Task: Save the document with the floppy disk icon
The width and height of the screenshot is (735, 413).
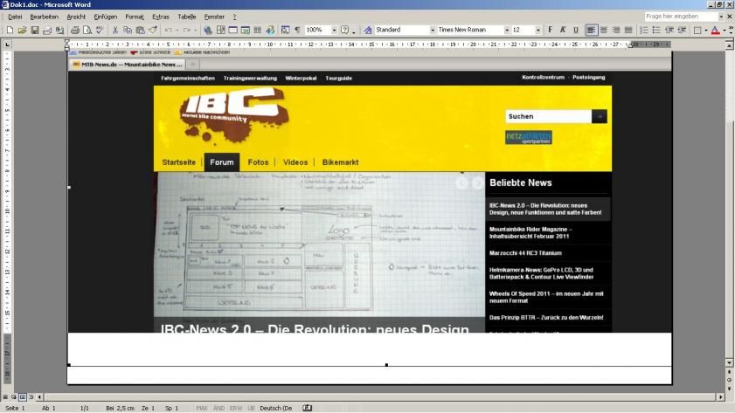Action: pos(35,30)
